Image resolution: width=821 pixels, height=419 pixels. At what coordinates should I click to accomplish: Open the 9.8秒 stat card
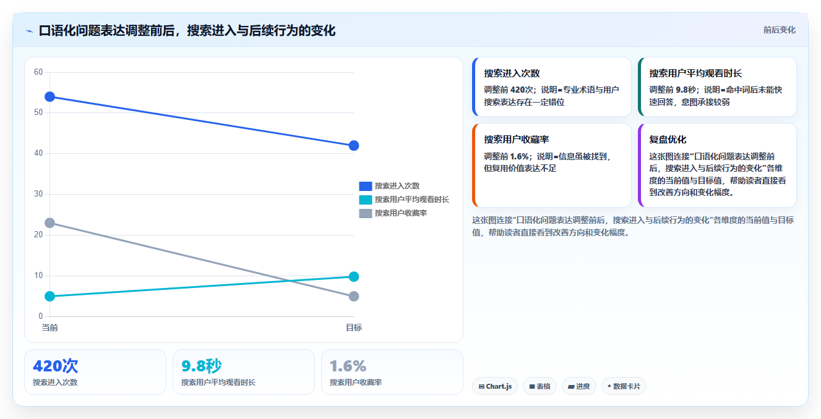[x=244, y=372]
